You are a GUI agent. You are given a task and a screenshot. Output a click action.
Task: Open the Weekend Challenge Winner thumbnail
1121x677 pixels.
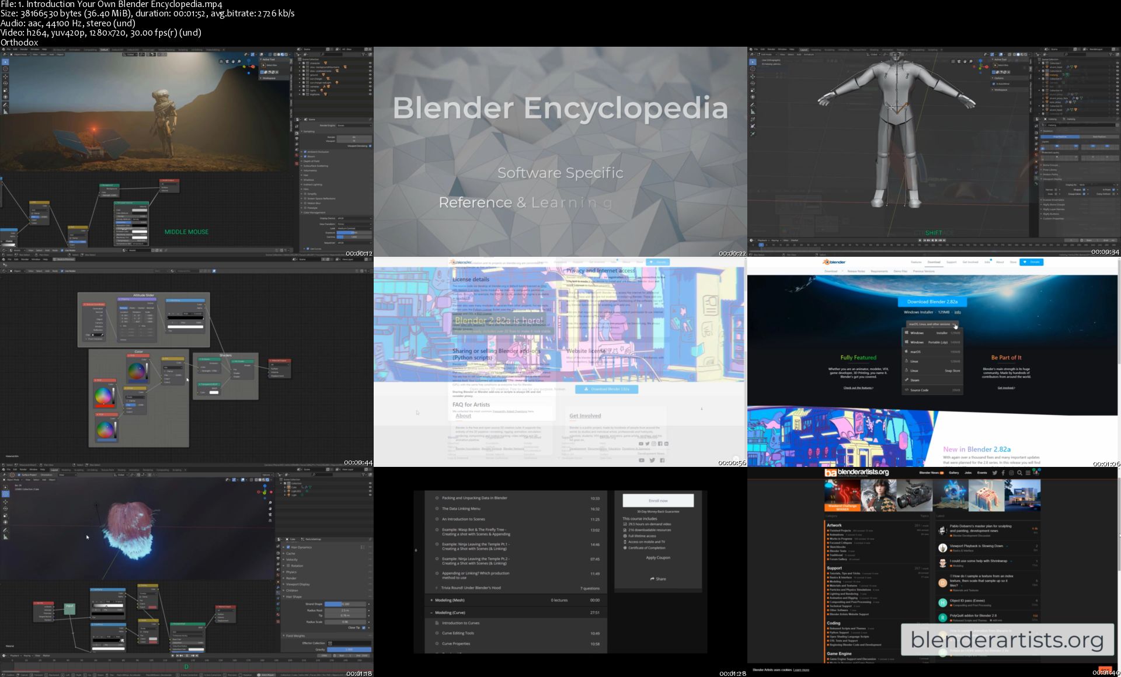(843, 495)
